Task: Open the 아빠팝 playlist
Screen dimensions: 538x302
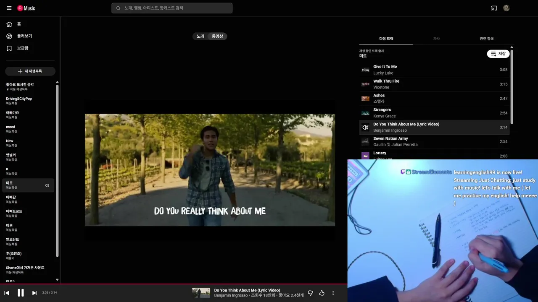Action: pyautogui.click(x=28, y=199)
